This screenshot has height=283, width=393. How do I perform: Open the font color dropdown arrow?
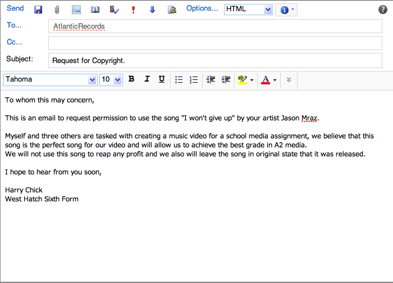(x=275, y=80)
